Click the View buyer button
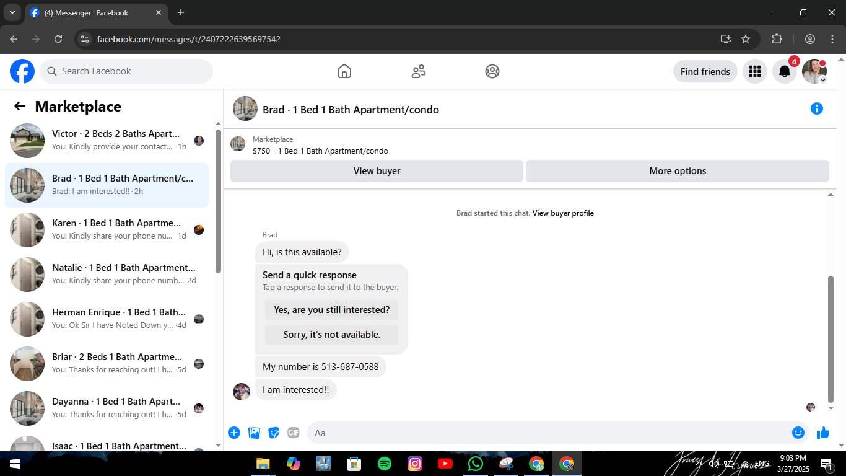The width and height of the screenshot is (846, 476). click(377, 171)
